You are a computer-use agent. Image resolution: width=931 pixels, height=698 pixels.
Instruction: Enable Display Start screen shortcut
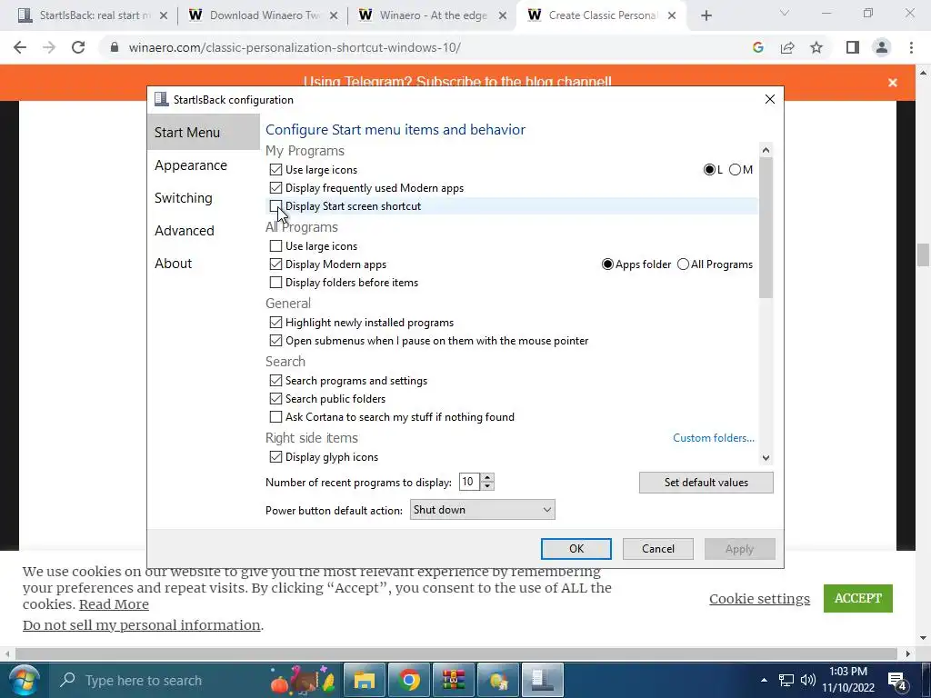(275, 206)
